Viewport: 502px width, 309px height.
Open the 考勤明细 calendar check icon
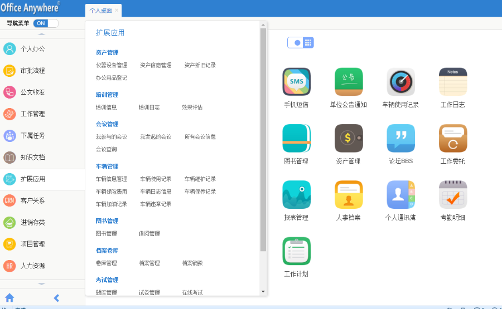coord(452,194)
